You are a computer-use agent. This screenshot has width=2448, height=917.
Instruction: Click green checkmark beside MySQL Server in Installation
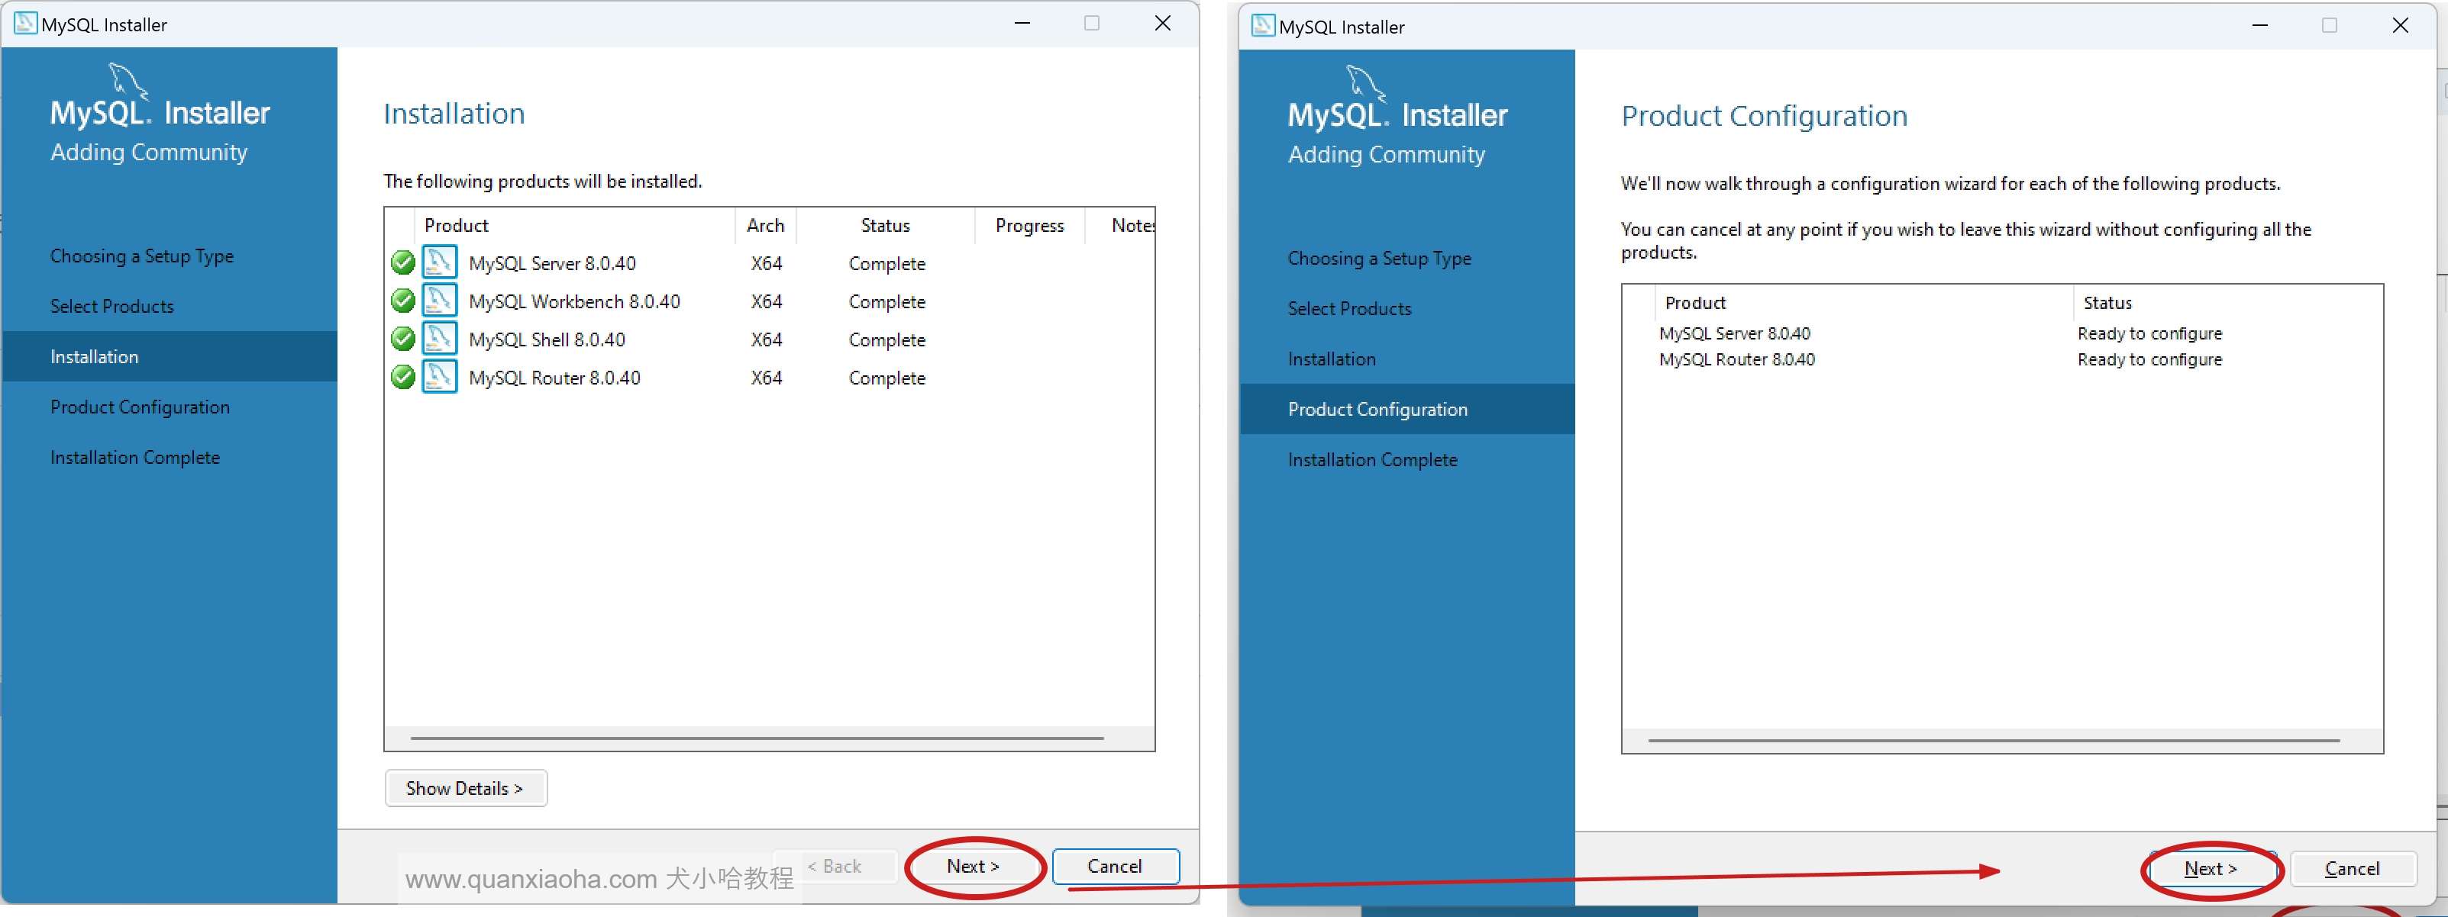click(x=403, y=263)
